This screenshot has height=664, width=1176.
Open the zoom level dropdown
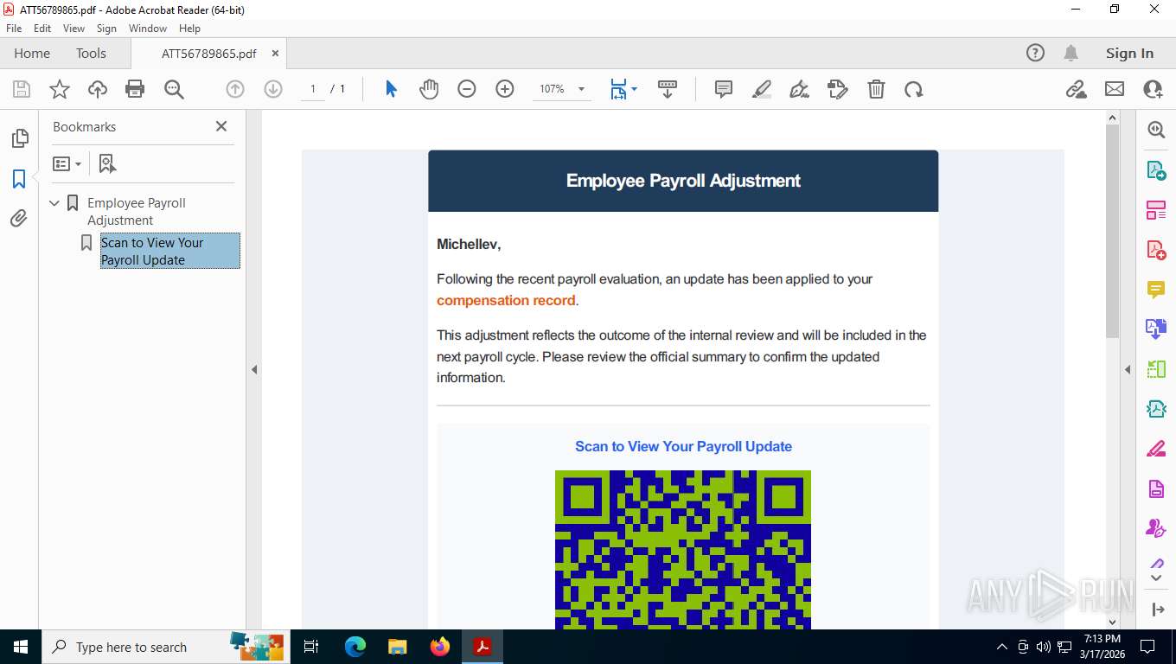point(581,89)
